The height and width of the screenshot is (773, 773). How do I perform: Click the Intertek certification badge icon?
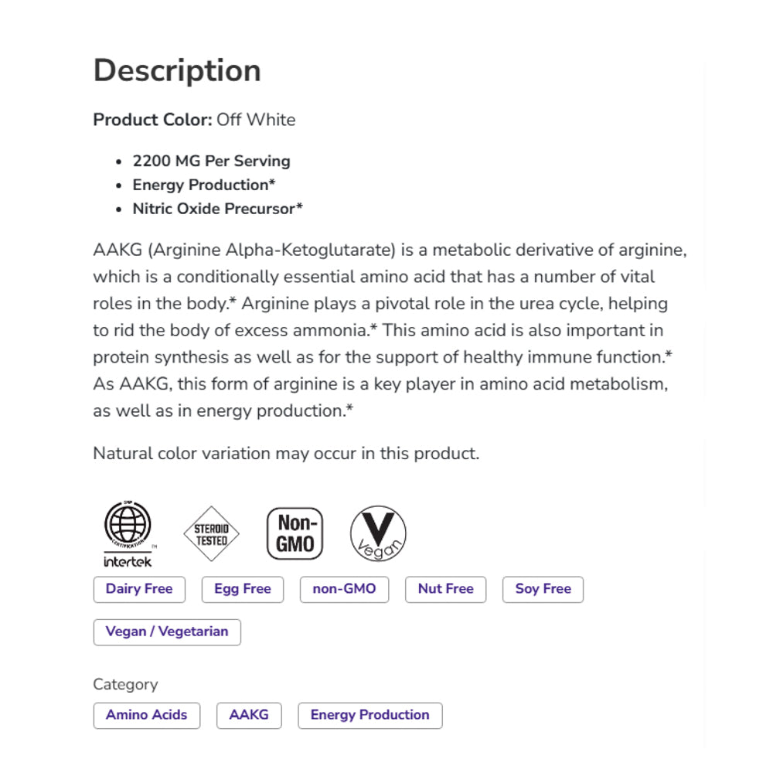[x=128, y=533]
